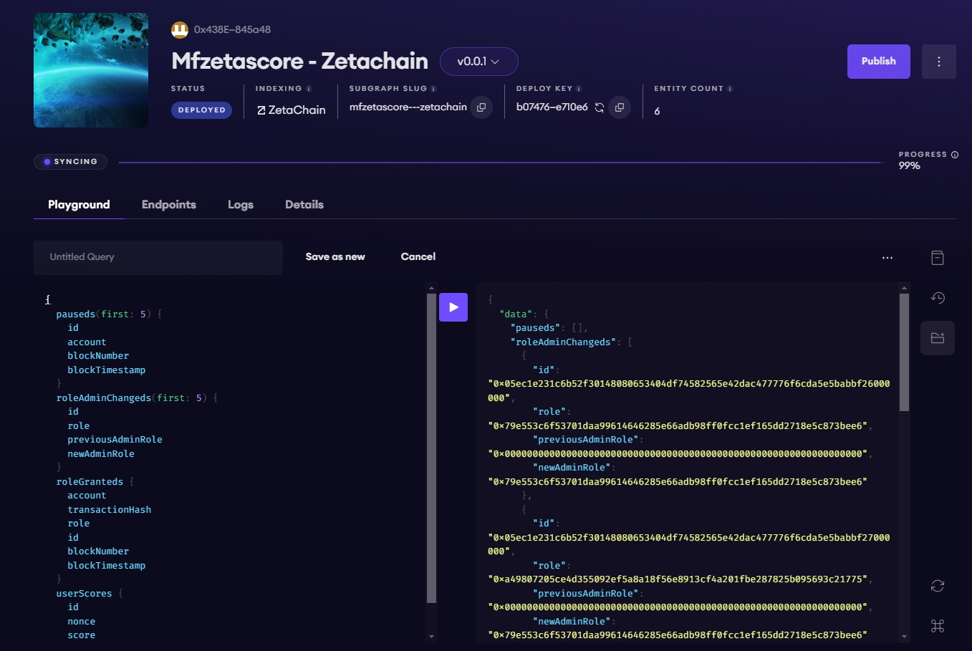The image size is (972, 651).
Task: Click the title Mfzetascore - Zetachain
Action: 299,62
